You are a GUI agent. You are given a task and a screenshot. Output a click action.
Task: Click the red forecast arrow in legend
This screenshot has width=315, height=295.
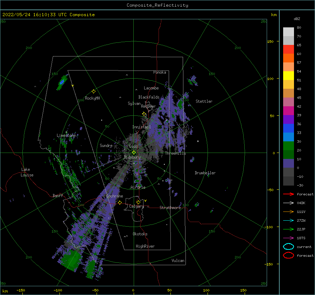pos(288,194)
